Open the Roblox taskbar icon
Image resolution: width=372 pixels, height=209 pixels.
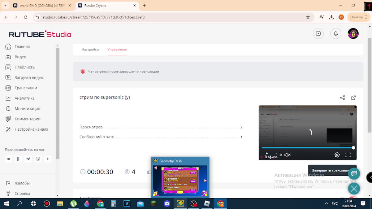pos(207,204)
